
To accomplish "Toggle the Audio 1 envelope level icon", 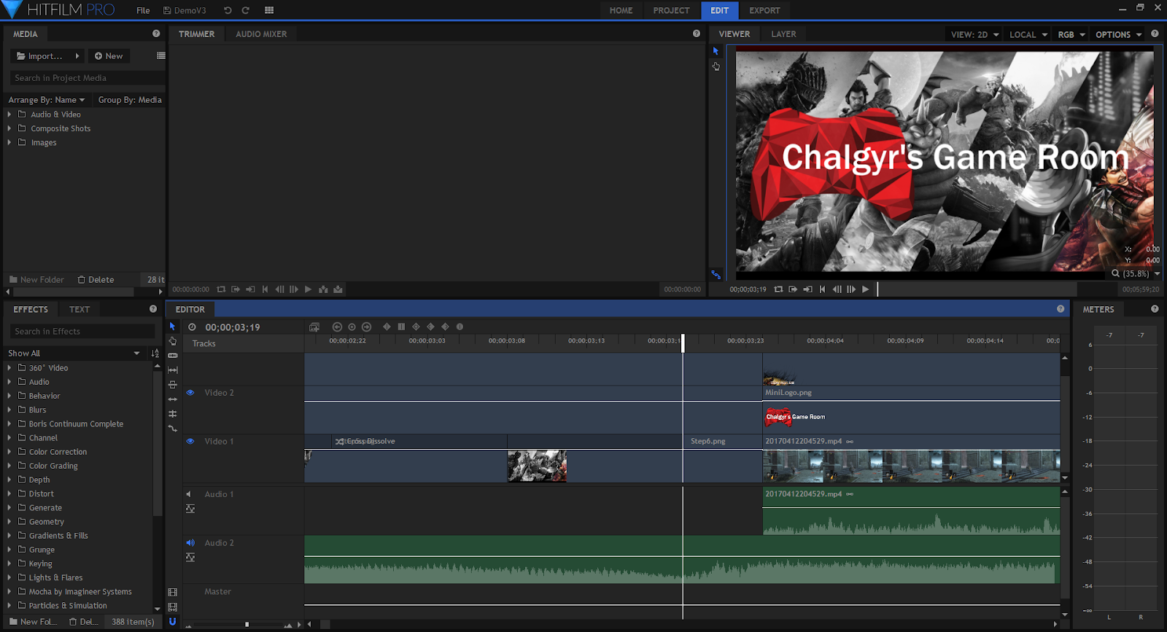I will 190,509.
